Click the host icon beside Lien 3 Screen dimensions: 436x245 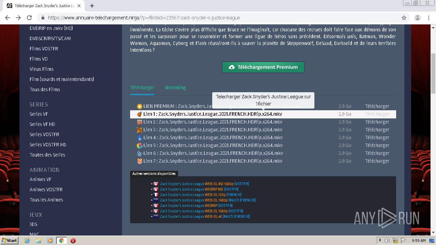coord(139,130)
